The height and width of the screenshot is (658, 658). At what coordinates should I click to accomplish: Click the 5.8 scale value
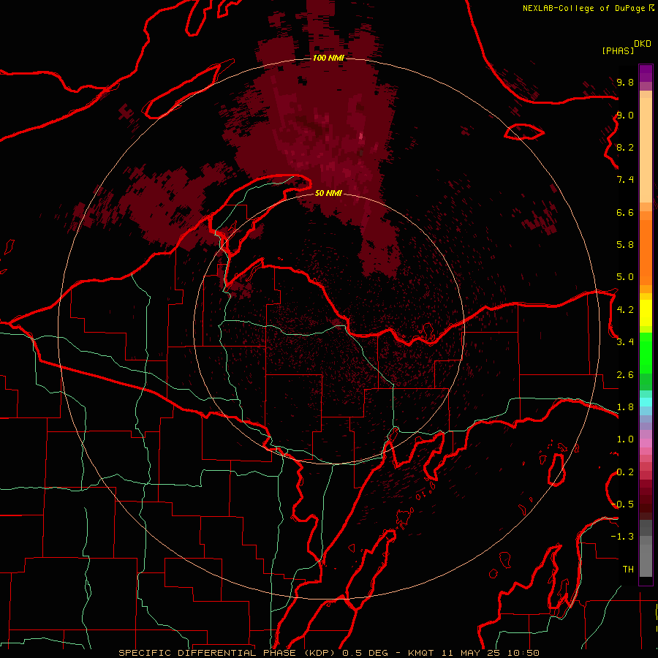pos(625,245)
